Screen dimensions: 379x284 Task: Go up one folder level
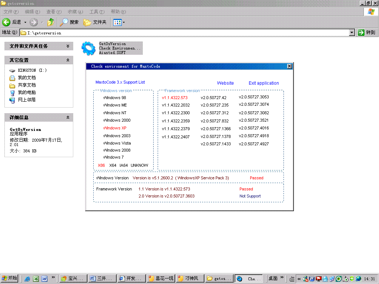(x=50, y=22)
